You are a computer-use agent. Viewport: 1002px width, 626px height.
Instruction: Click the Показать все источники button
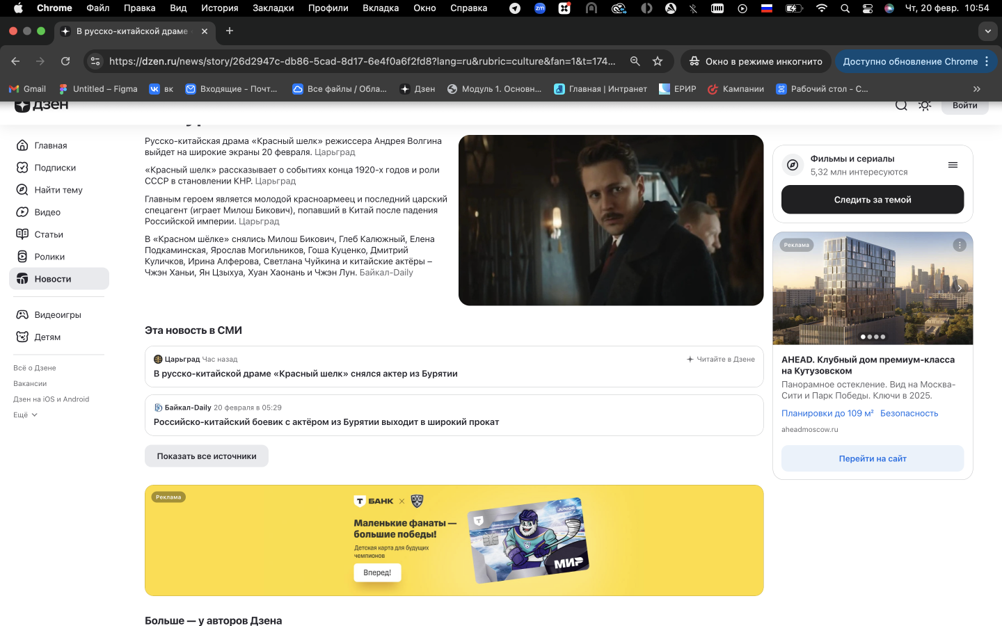coord(207,456)
